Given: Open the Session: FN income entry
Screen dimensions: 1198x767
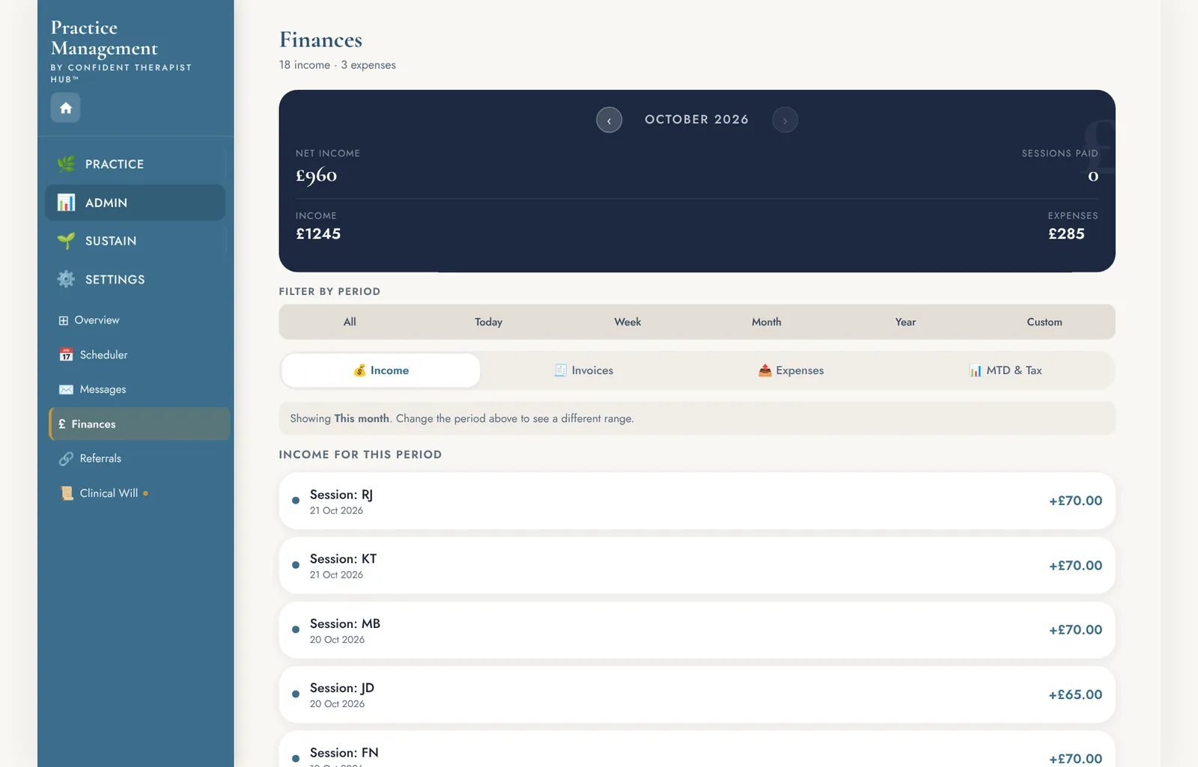Looking at the screenshot, I should 697,749.
